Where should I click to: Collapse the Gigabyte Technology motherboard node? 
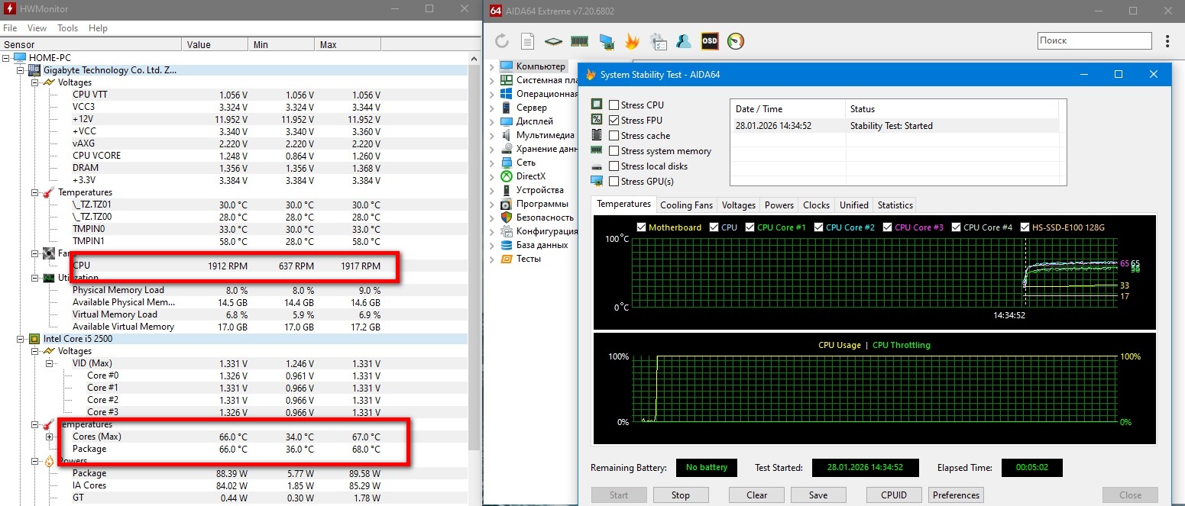tap(21, 69)
